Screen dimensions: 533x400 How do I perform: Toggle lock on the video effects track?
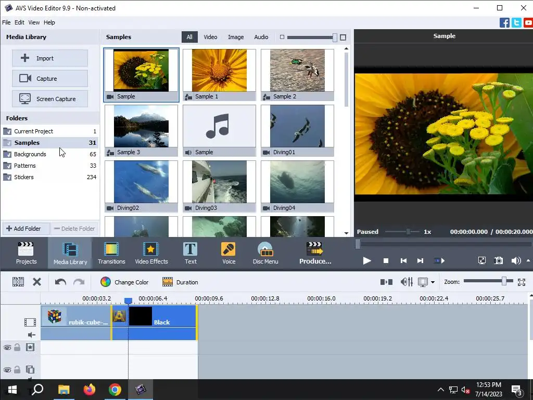[x=17, y=347]
